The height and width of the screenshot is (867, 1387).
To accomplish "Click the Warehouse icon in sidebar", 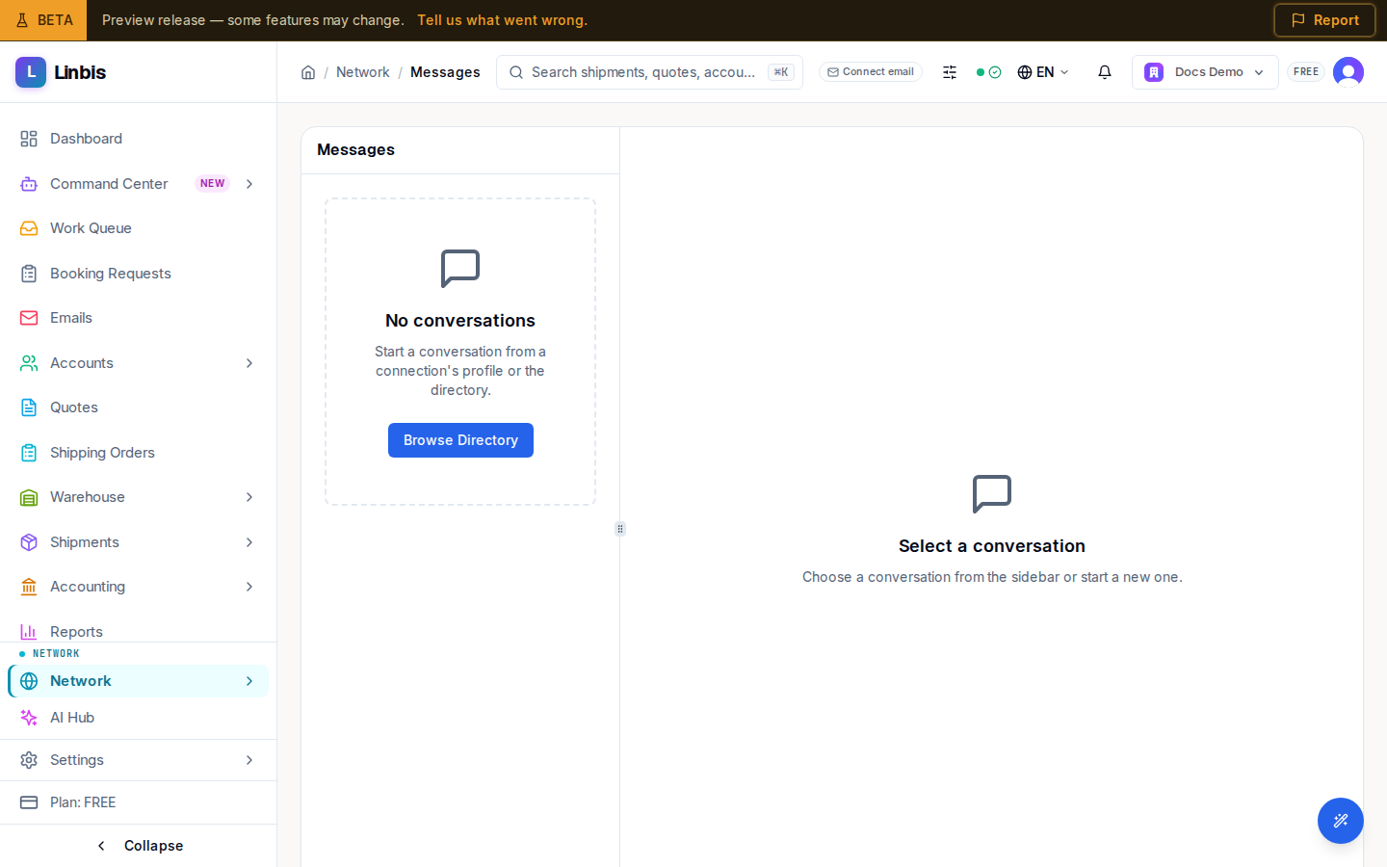I will [29, 497].
